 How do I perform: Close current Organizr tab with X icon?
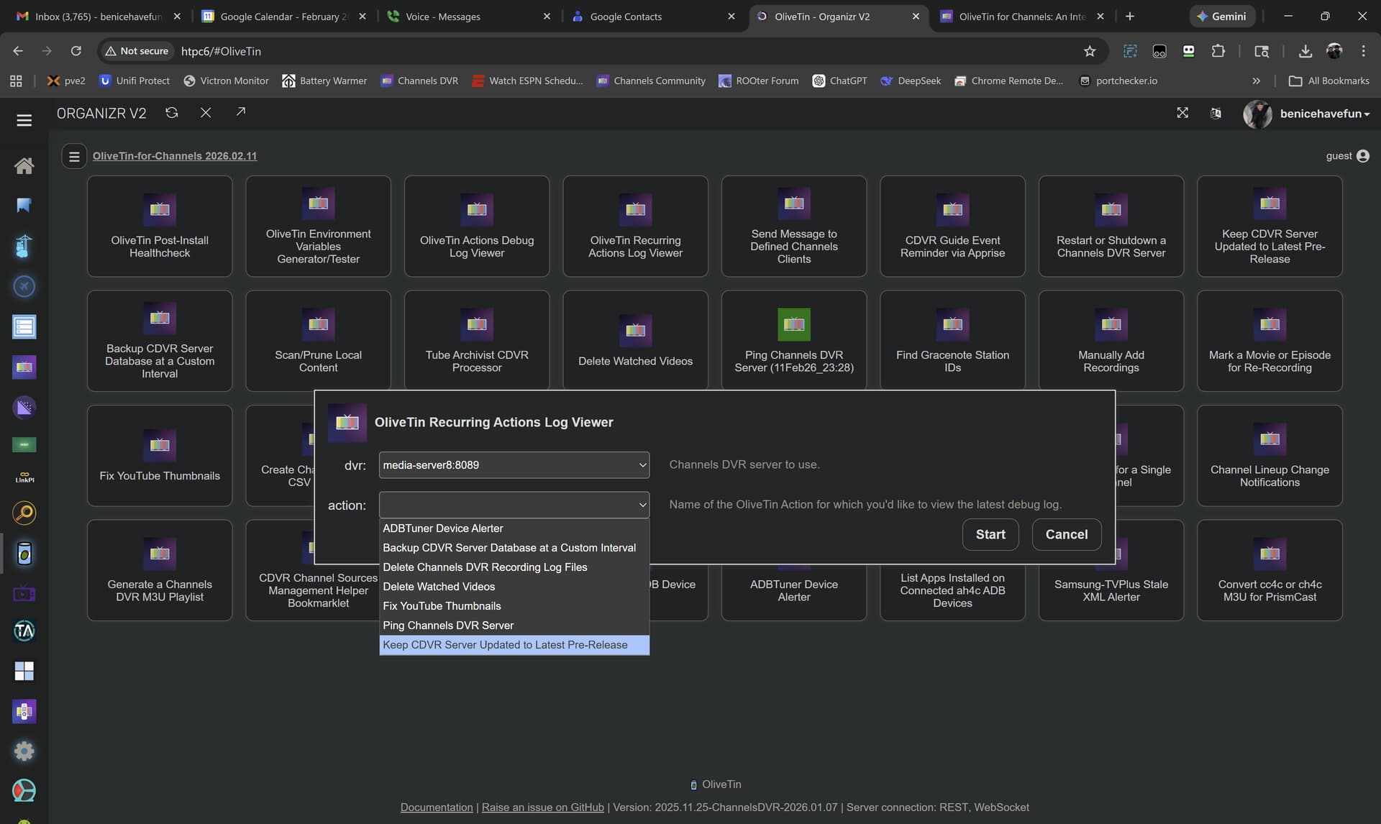tap(206, 113)
